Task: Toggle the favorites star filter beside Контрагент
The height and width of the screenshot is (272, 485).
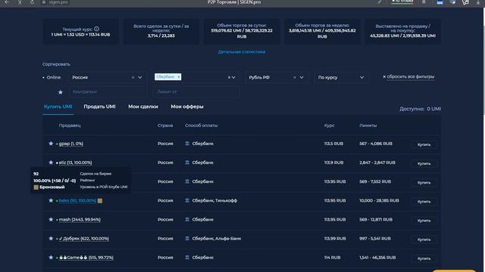Action: [x=61, y=92]
